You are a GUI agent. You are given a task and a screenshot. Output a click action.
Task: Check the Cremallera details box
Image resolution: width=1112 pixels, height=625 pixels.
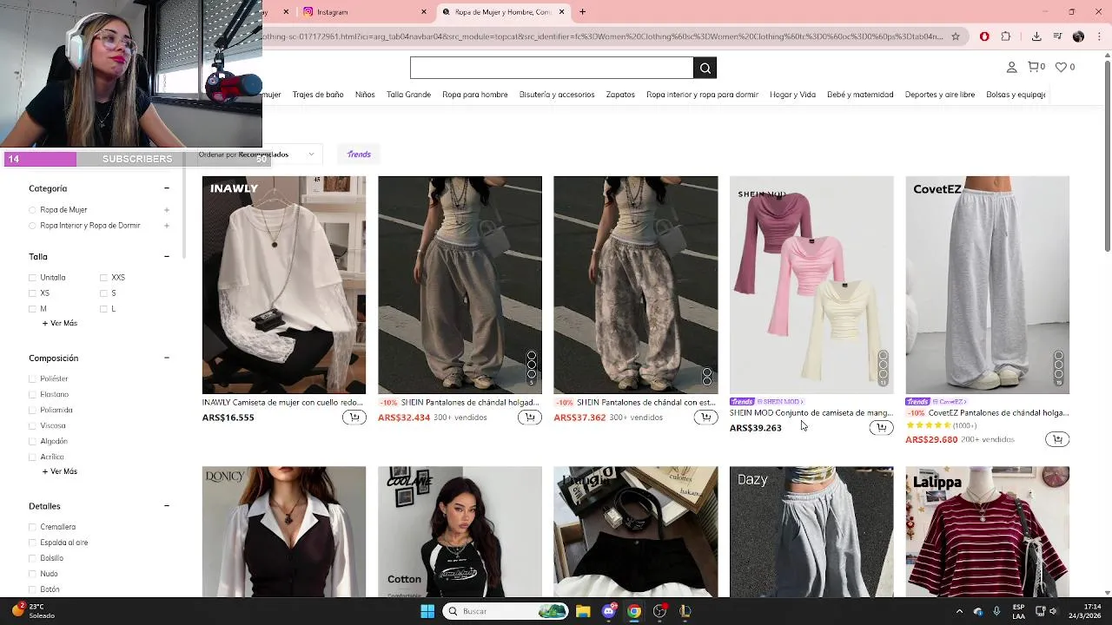[x=33, y=527]
